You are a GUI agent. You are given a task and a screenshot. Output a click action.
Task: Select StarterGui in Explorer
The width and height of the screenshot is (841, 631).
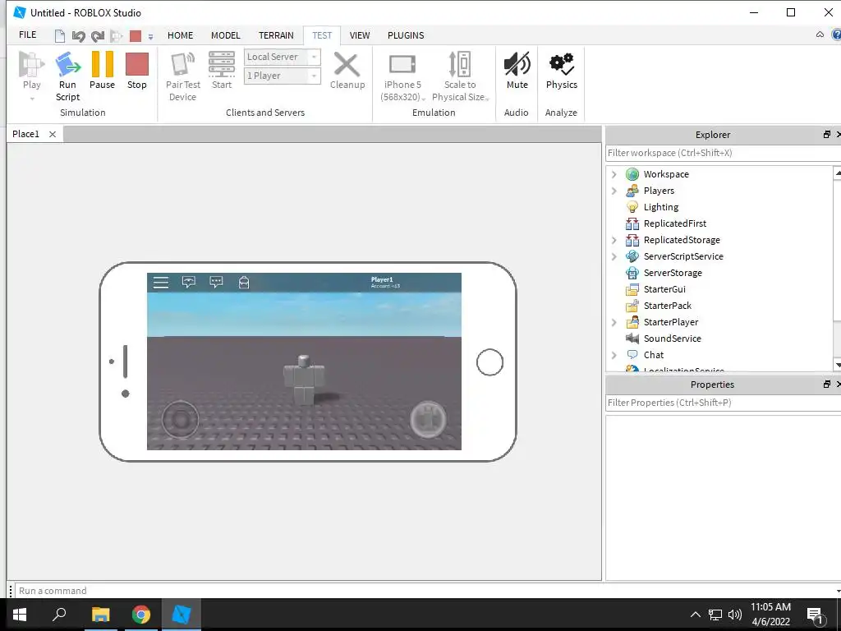pyautogui.click(x=664, y=289)
